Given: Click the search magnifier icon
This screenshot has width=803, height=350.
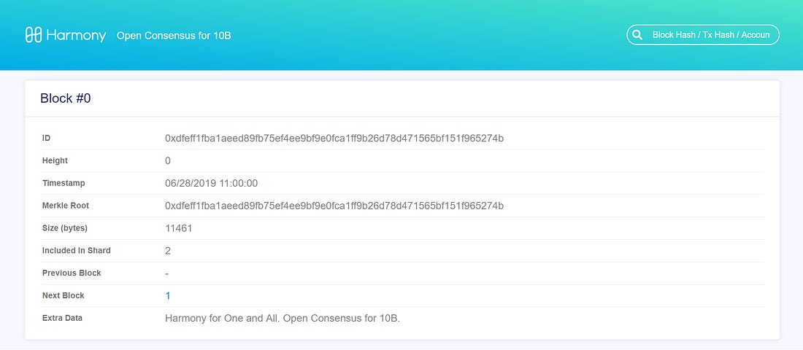Looking at the screenshot, I should [x=637, y=35].
